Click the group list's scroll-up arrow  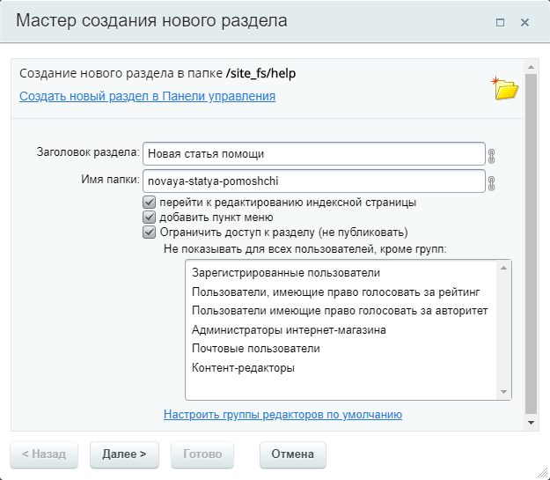coord(504,268)
